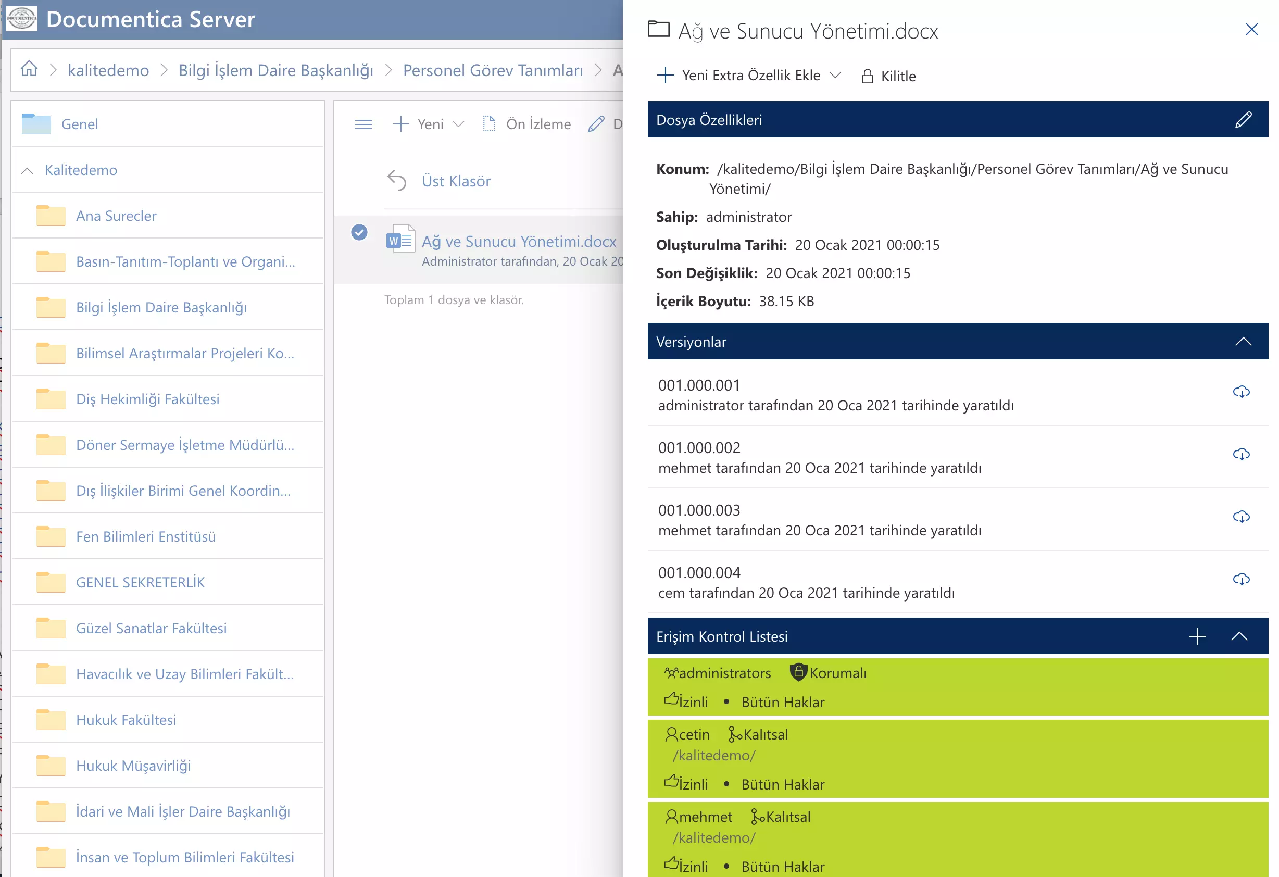
Task: Click the mehmet user icon
Action: click(671, 817)
